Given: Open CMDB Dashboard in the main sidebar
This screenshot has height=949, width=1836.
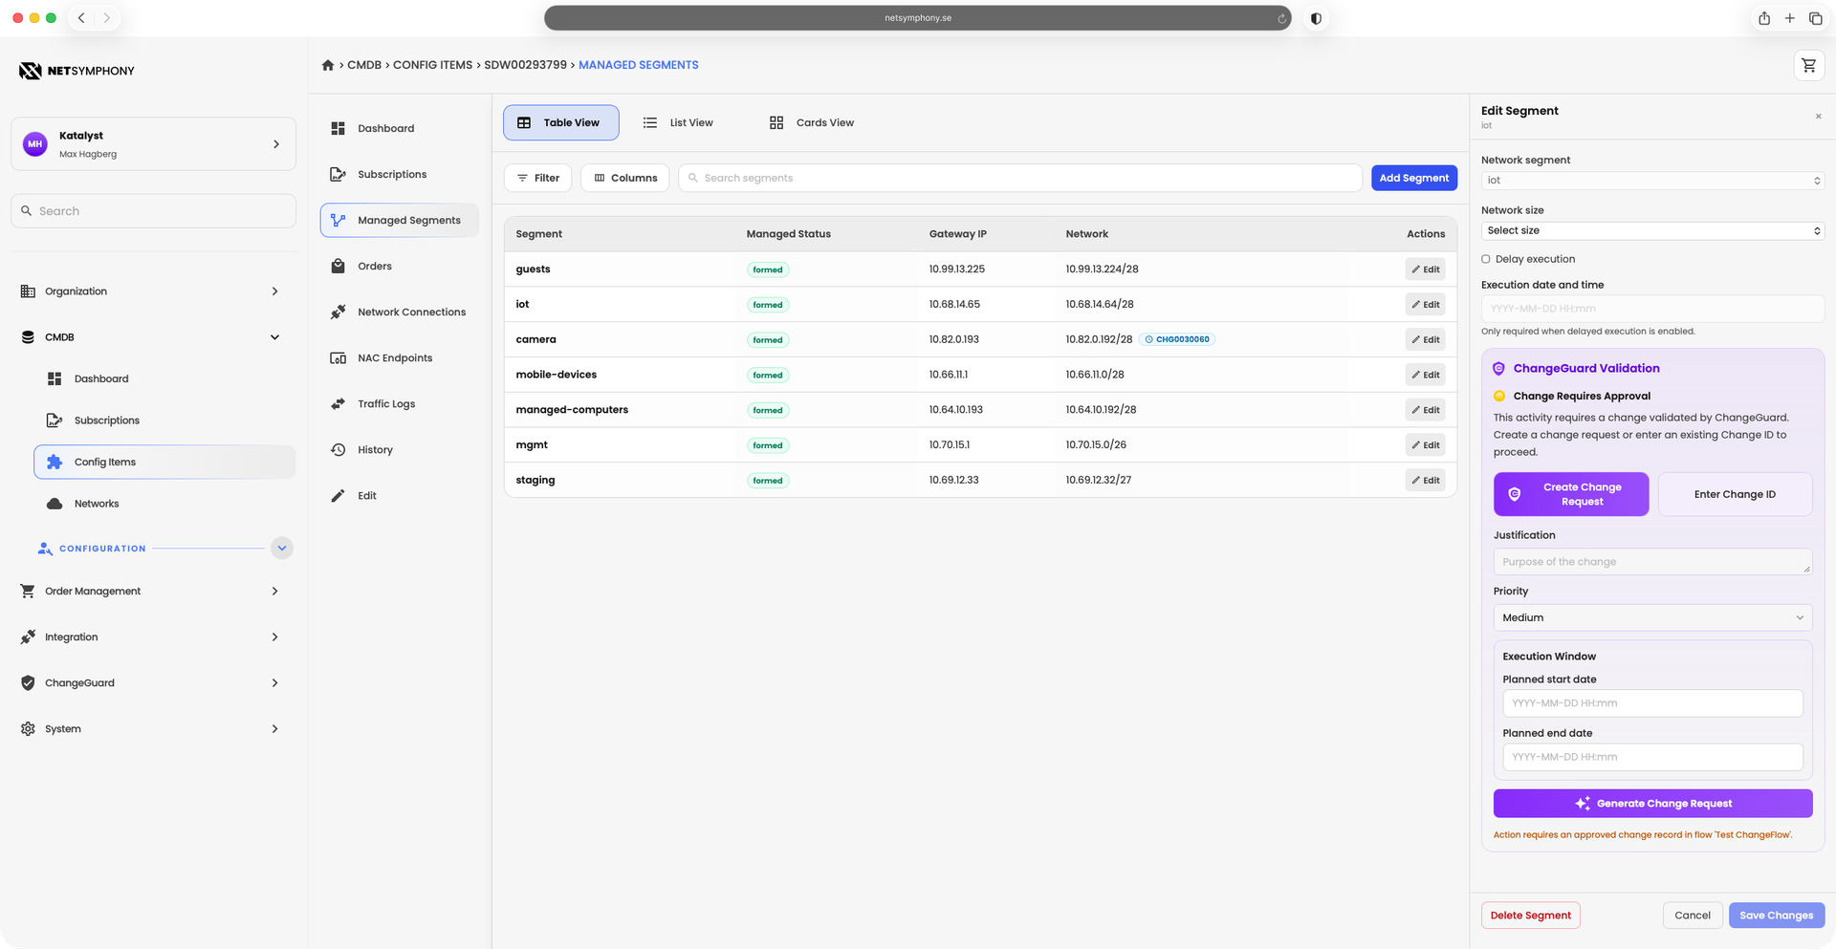Looking at the screenshot, I should (164, 378).
